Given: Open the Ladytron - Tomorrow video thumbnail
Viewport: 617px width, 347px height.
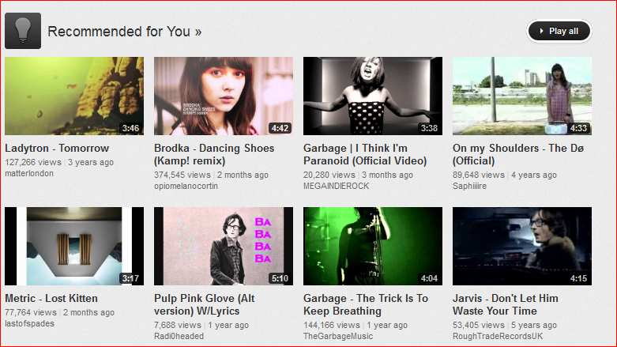Looking at the screenshot, I should click(x=74, y=96).
